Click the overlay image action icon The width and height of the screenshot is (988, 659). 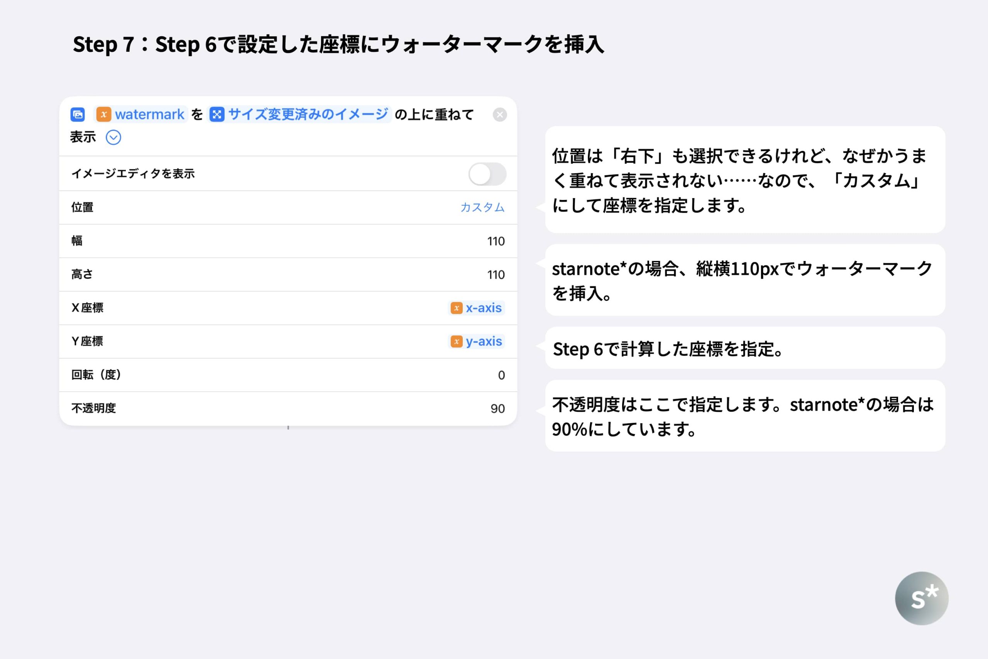coord(78,114)
